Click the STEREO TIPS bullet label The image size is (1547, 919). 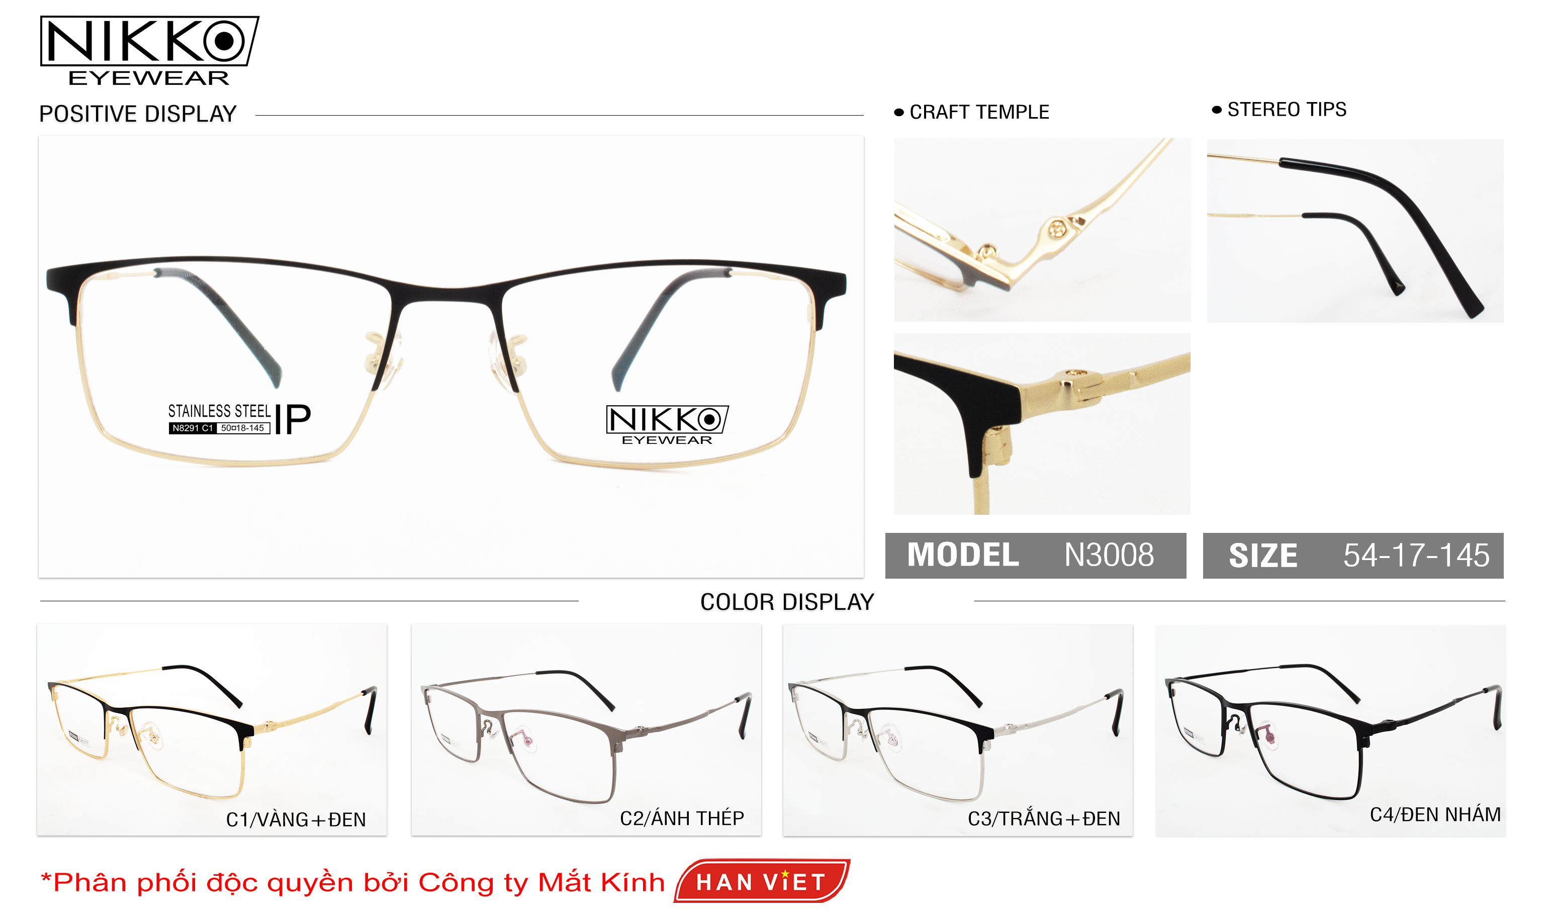coord(1279,110)
